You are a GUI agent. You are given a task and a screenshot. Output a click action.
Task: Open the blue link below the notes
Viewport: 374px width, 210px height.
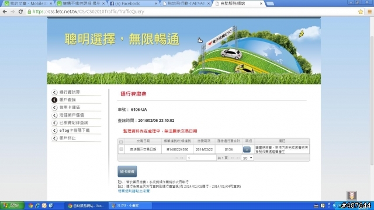pos(134,191)
